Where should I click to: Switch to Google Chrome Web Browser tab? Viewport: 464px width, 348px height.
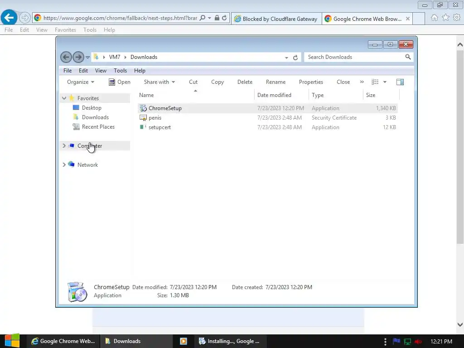367,19
